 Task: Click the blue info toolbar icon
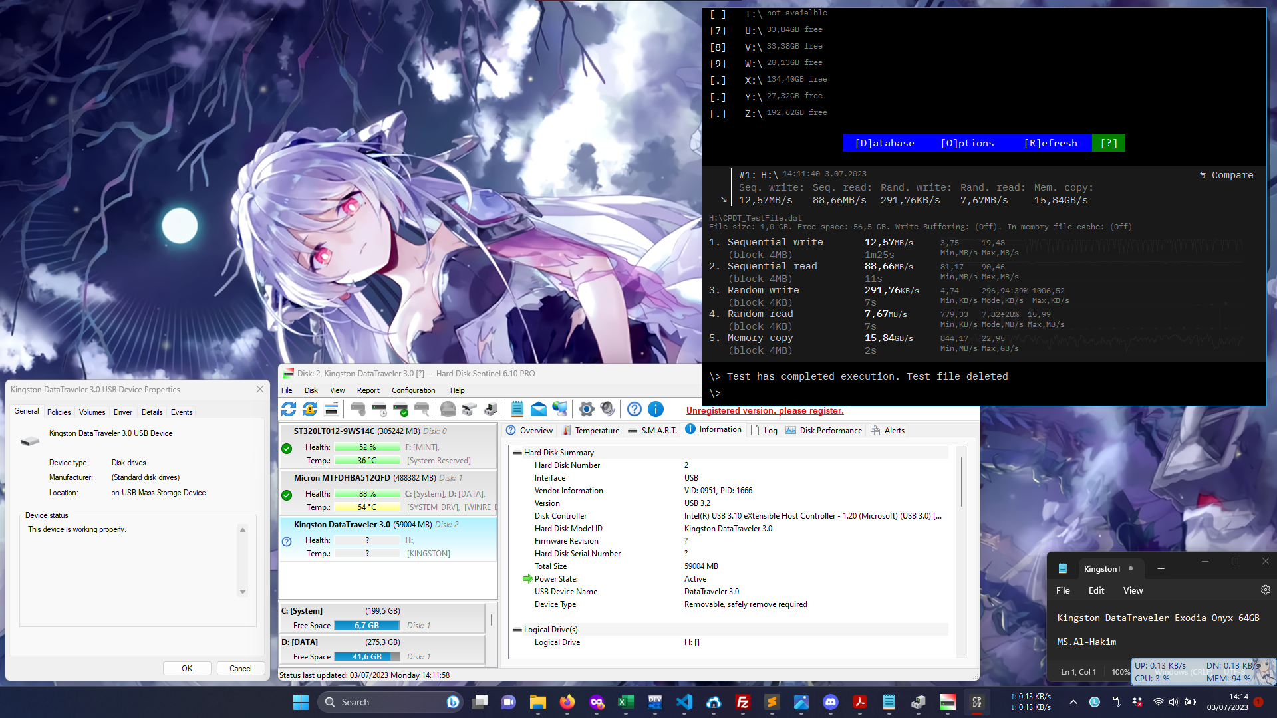coord(656,409)
